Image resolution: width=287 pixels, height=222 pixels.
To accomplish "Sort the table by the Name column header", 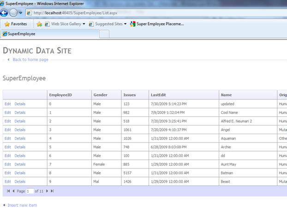I will point(226,95).
